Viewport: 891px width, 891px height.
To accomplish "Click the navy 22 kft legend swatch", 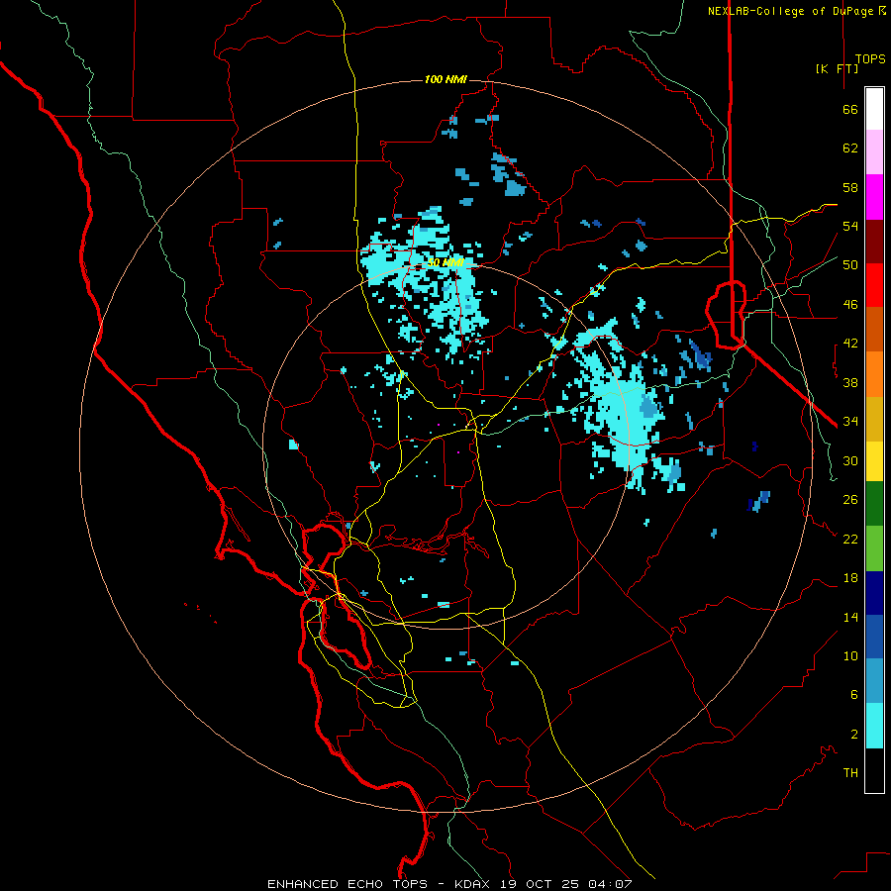I will click(874, 593).
